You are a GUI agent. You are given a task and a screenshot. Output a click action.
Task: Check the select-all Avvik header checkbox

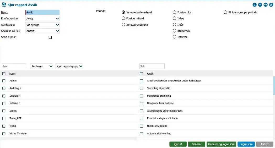click(x=142, y=74)
